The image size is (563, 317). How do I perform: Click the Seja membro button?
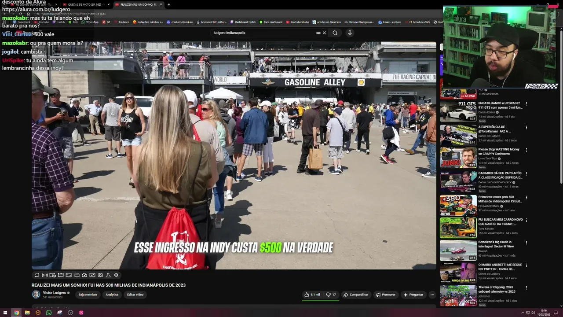pyautogui.click(x=88, y=295)
